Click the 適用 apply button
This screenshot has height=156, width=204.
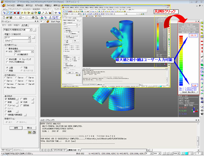16,128
